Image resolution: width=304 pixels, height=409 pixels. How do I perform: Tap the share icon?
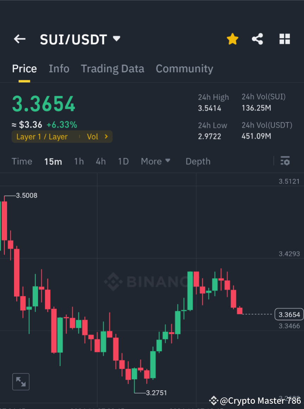click(x=258, y=39)
